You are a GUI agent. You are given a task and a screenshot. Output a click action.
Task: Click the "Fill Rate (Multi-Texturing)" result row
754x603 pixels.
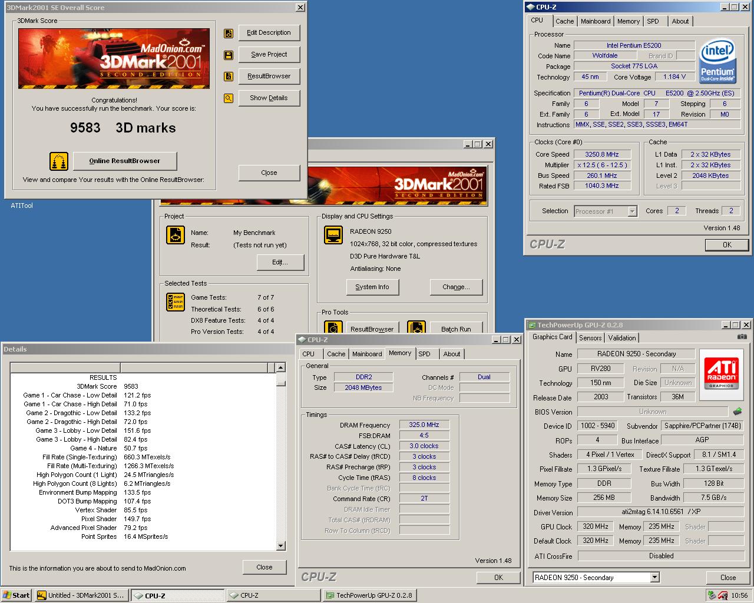click(x=143, y=466)
